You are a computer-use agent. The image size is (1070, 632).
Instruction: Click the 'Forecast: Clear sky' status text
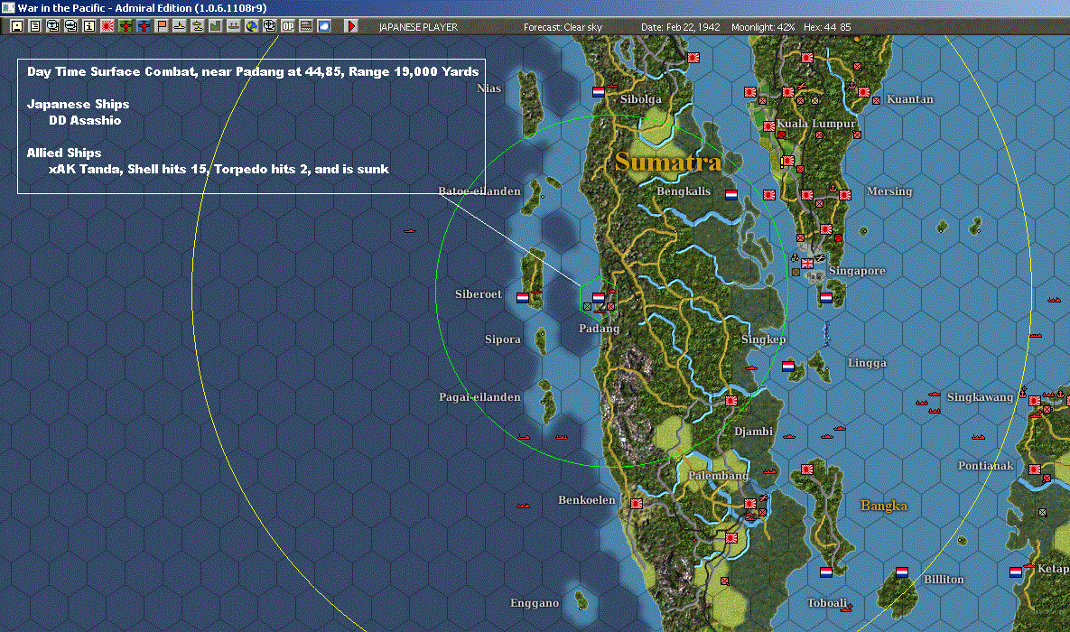[563, 27]
